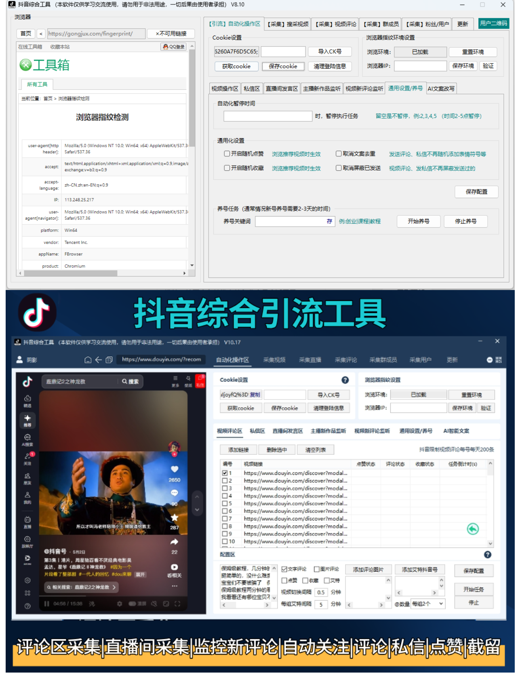Click the up chevron for previous video
This screenshot has height=677, width=520.
(197, 496)
